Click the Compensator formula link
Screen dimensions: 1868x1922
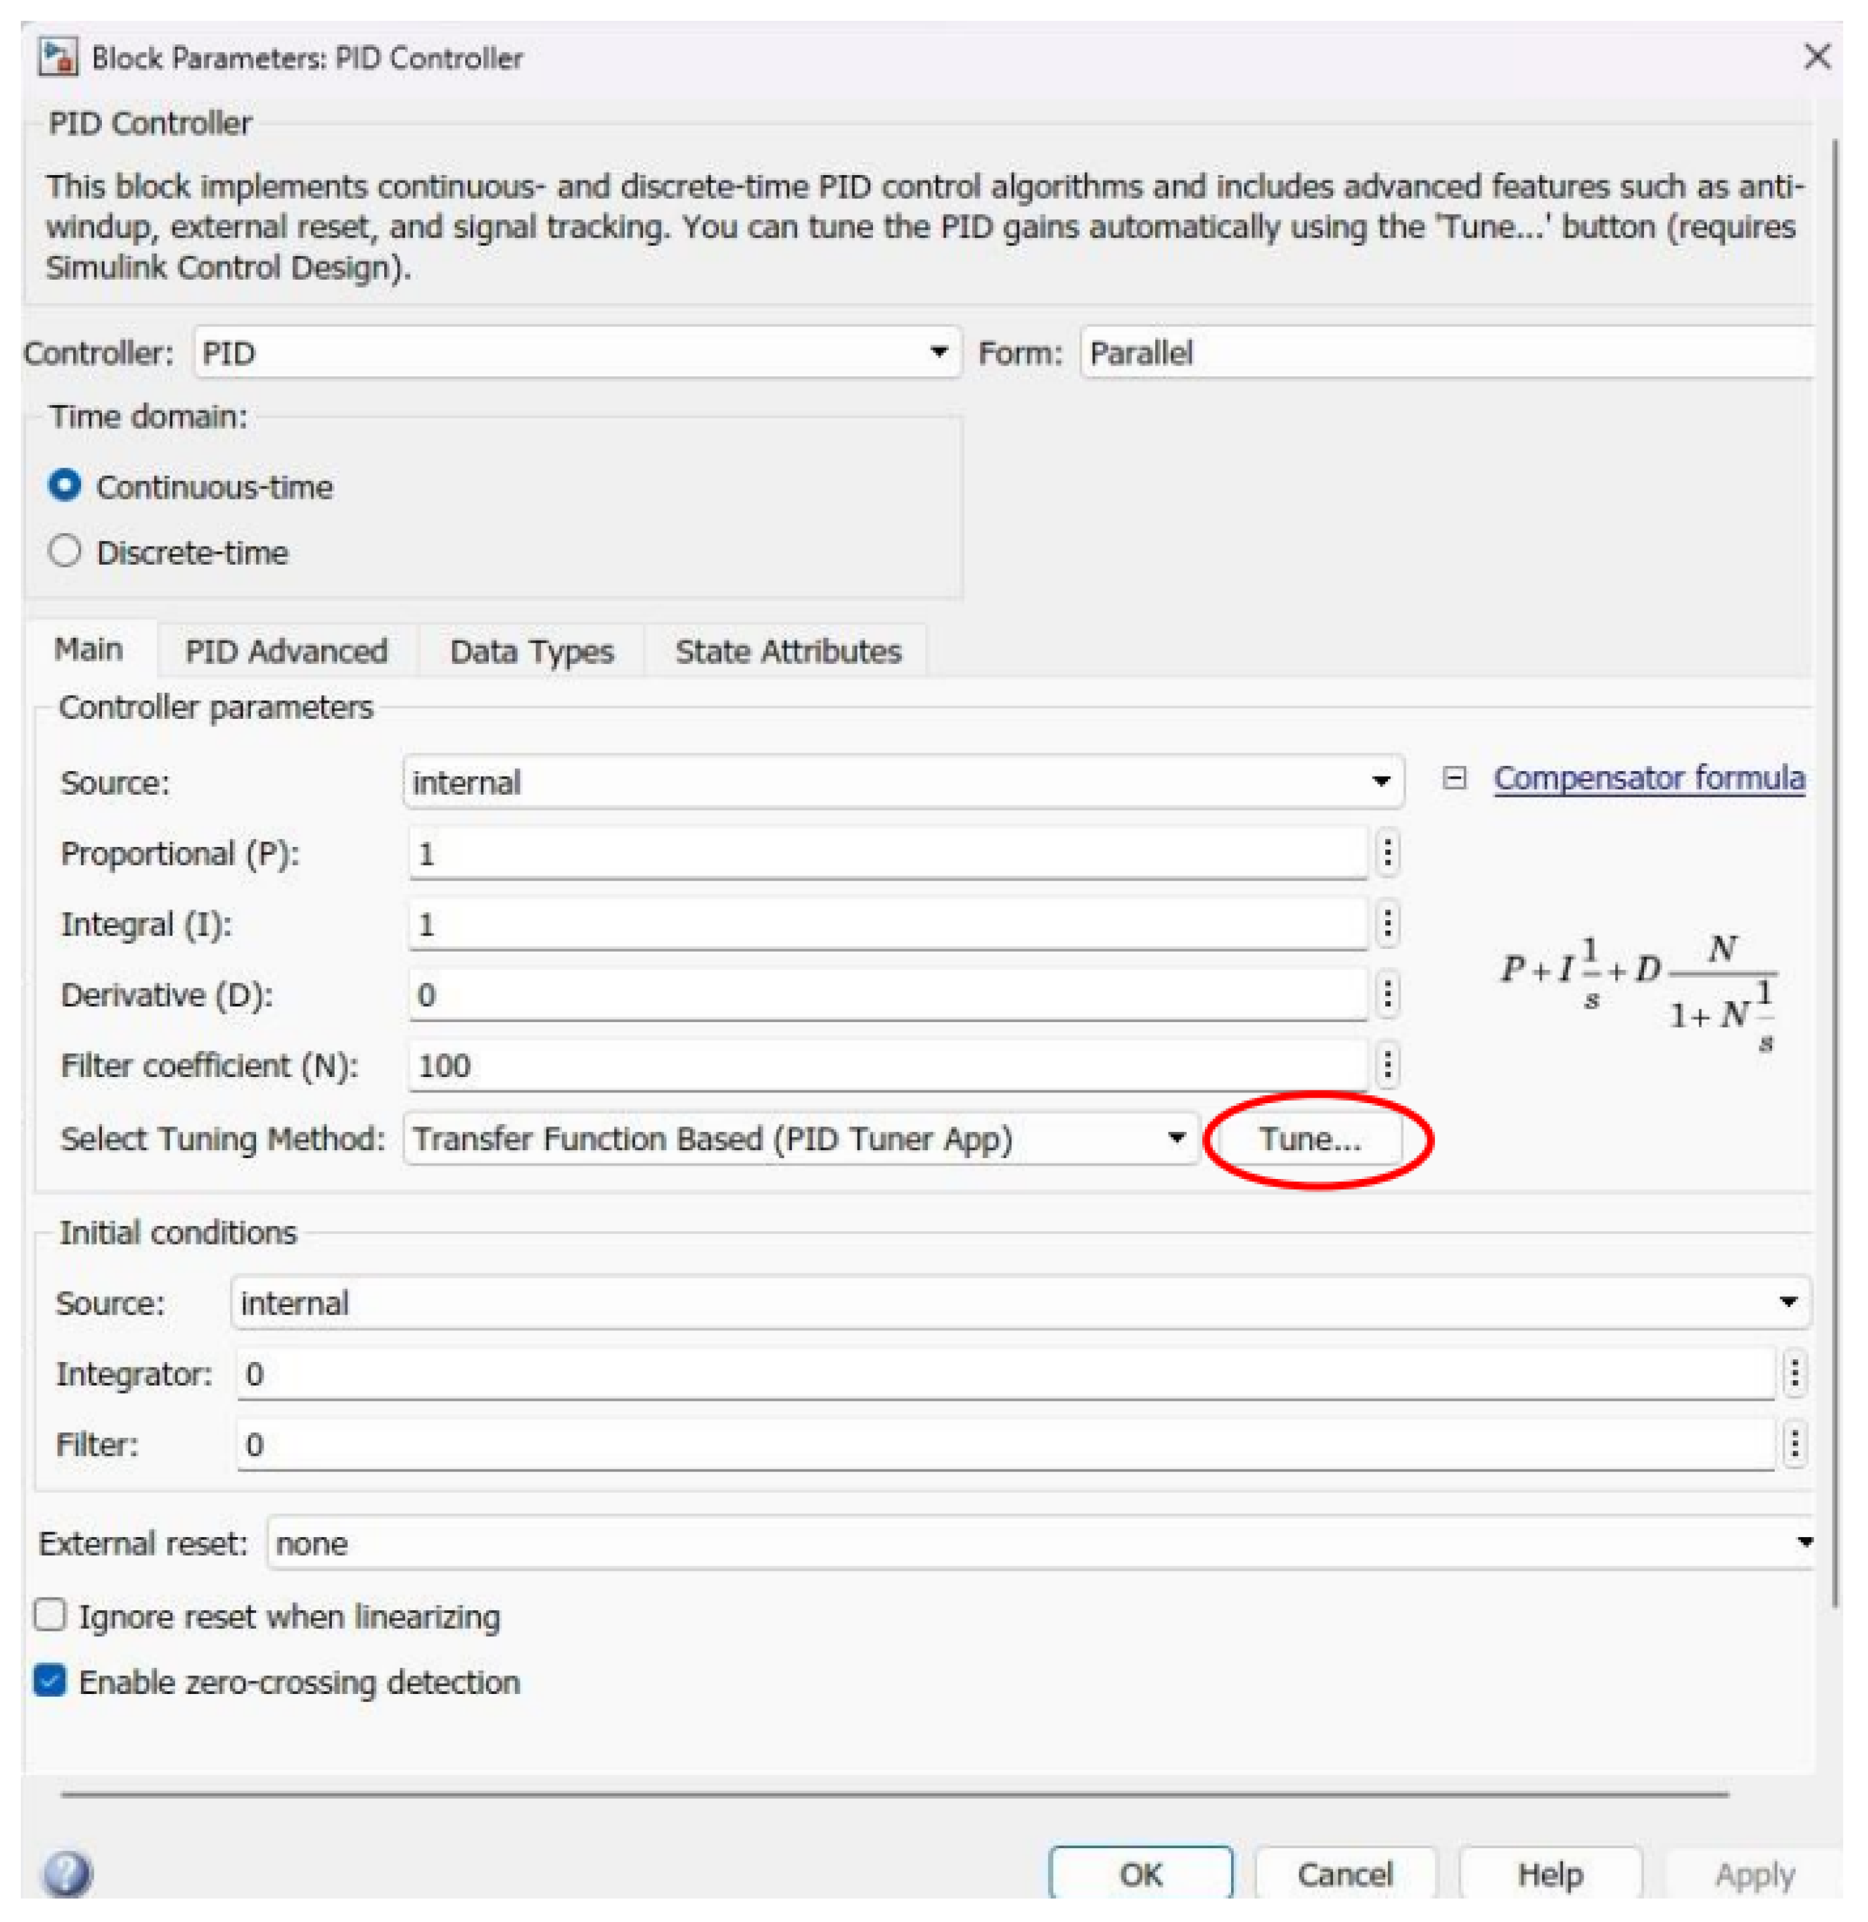click(x=1648, y=779)
